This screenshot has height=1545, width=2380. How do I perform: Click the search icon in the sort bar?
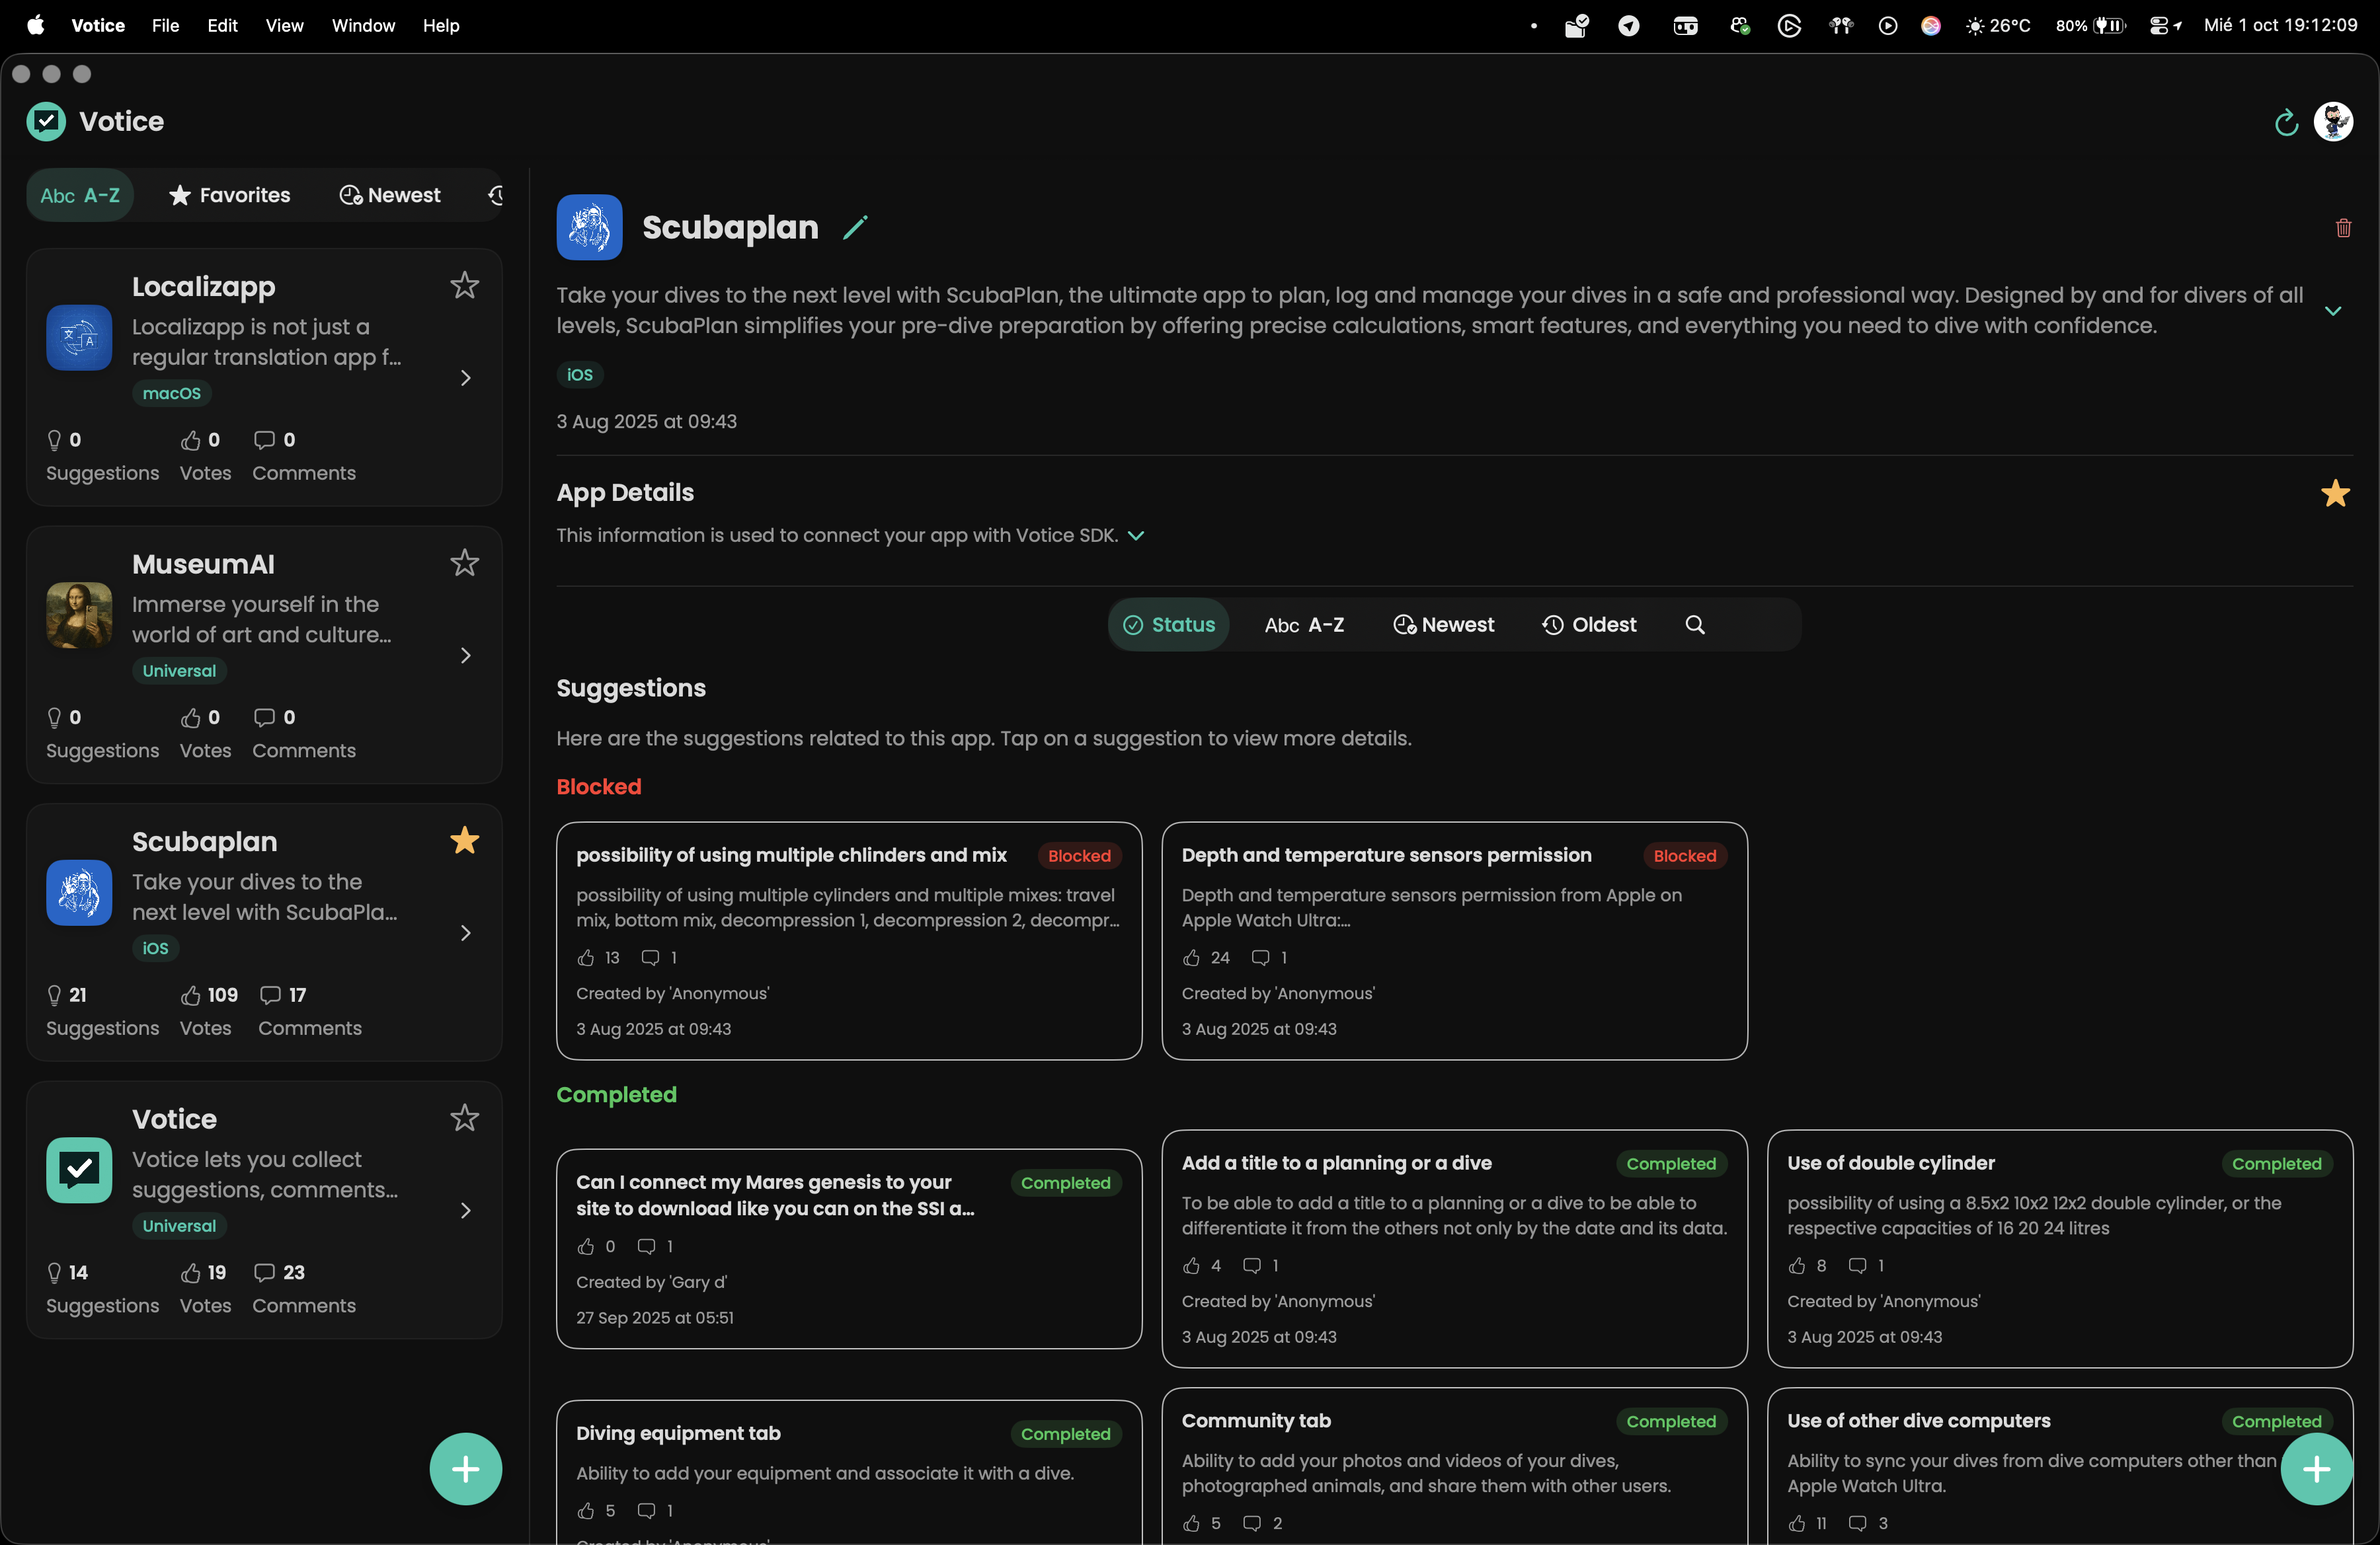point(1694,624)
